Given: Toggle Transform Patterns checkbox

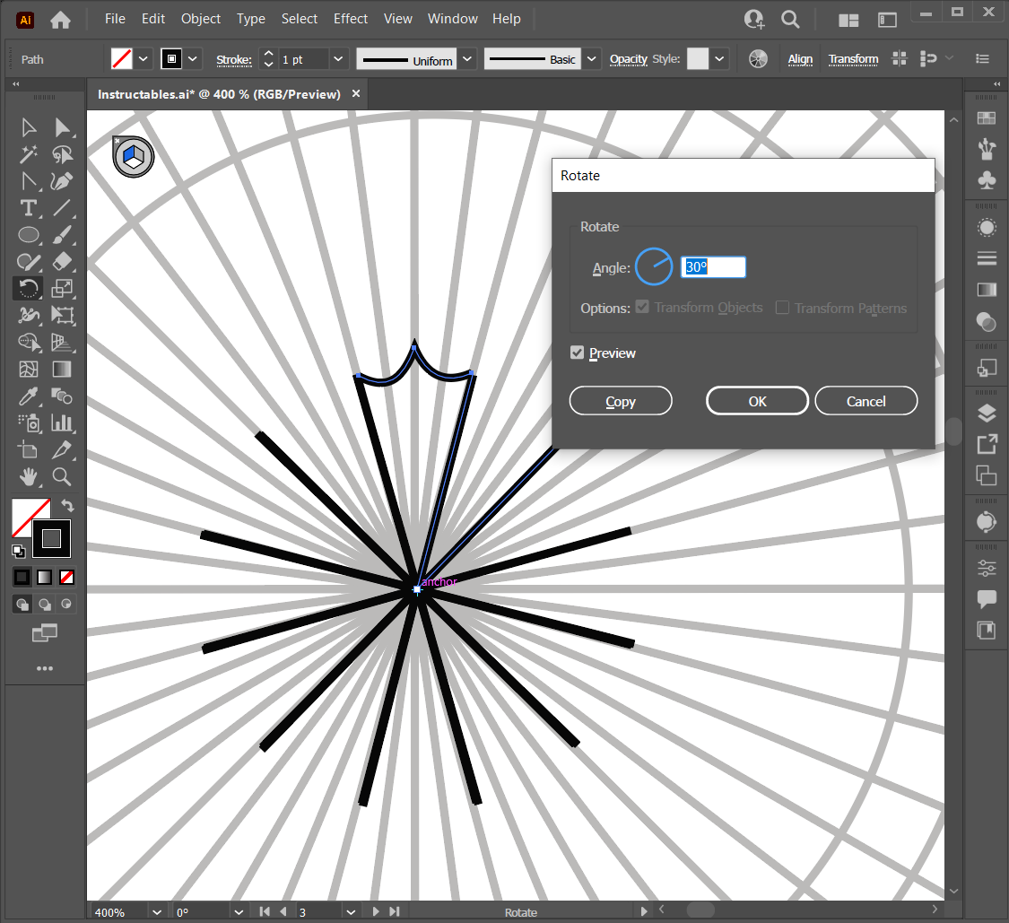Looking at the screenshot, I should pyautogui.click(x=782, y=308).
